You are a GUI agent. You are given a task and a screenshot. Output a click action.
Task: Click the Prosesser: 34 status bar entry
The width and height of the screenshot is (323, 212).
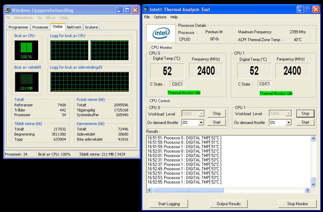(x=20, y=154)
